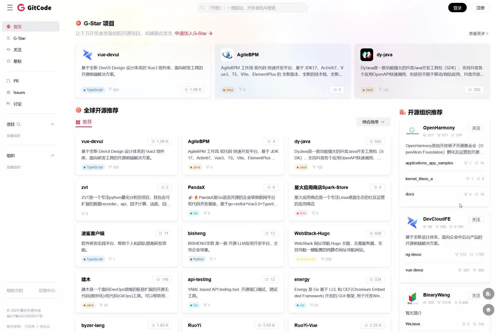Click the vue-devui logo in G-Star
This screenshot has height=332, width=496.
point(87,55)
